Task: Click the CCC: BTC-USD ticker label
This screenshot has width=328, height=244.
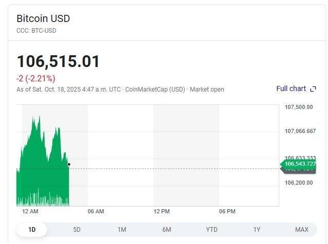Action: point(36,31)
